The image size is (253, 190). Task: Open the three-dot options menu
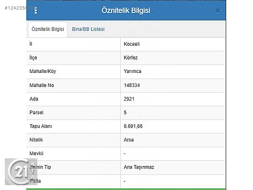click(x=36, y=11)
